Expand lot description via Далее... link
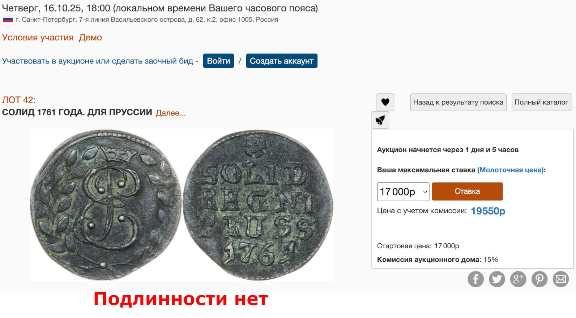 pyautogui.click(x=171, y=113)
